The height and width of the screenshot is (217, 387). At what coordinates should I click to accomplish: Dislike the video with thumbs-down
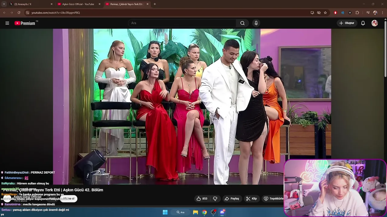215,199
